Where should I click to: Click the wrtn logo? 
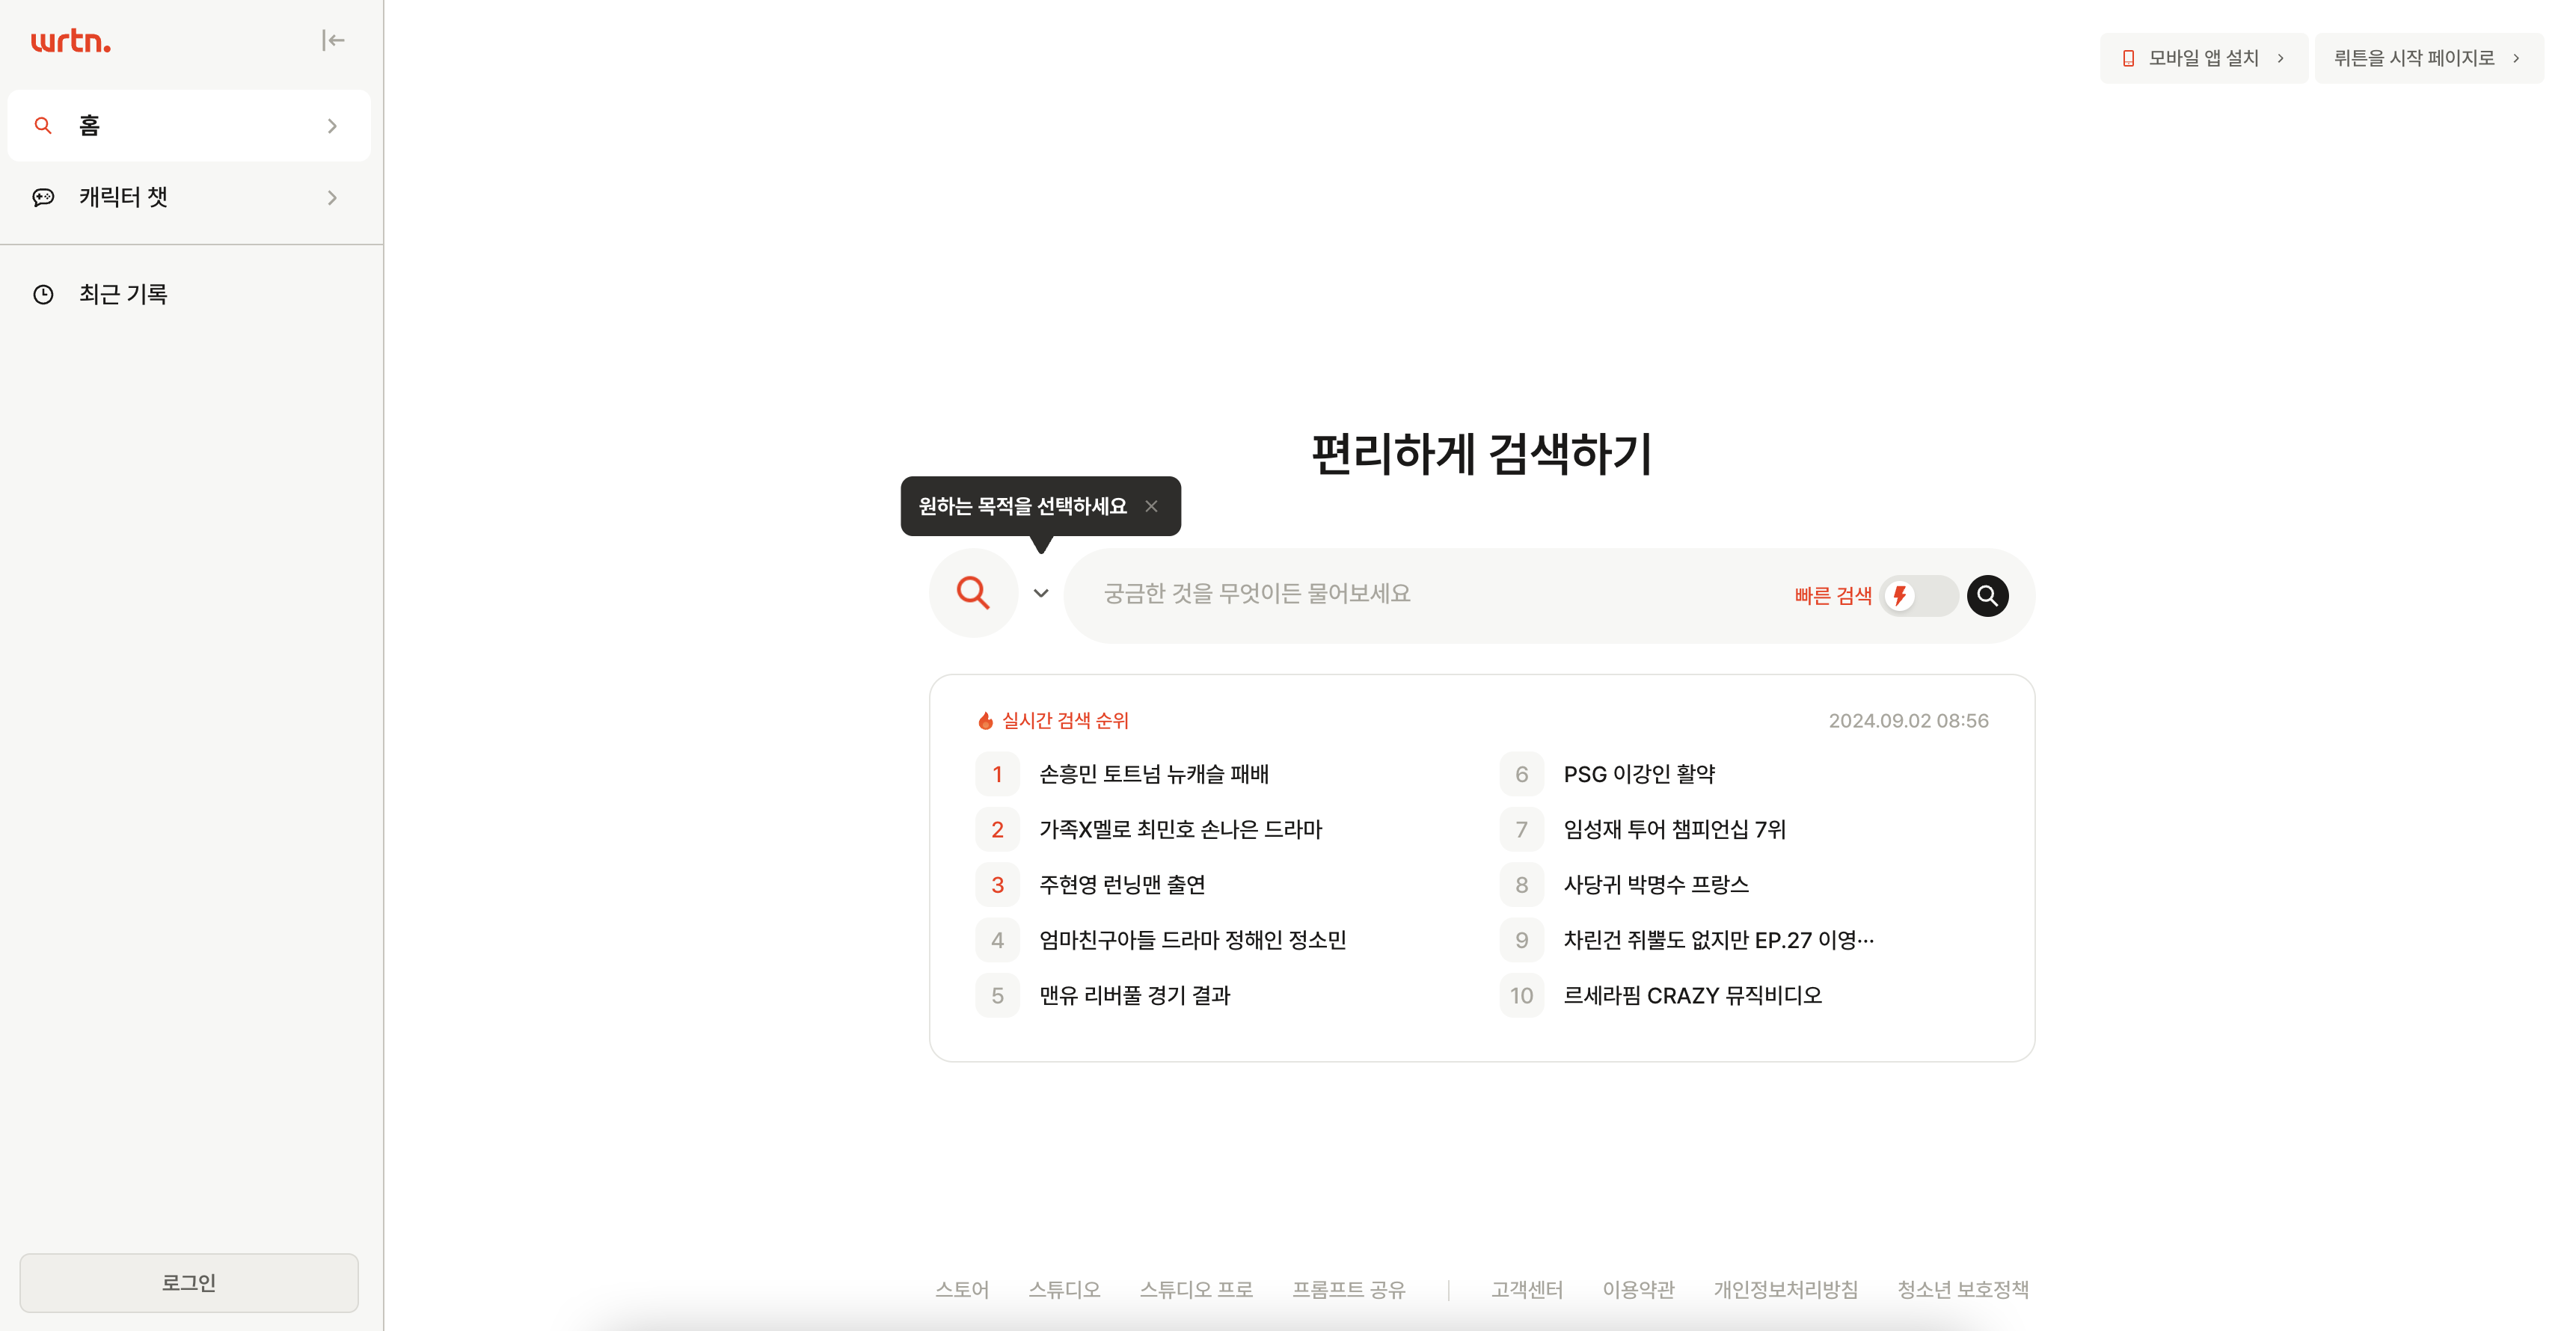tap(70, 41)
